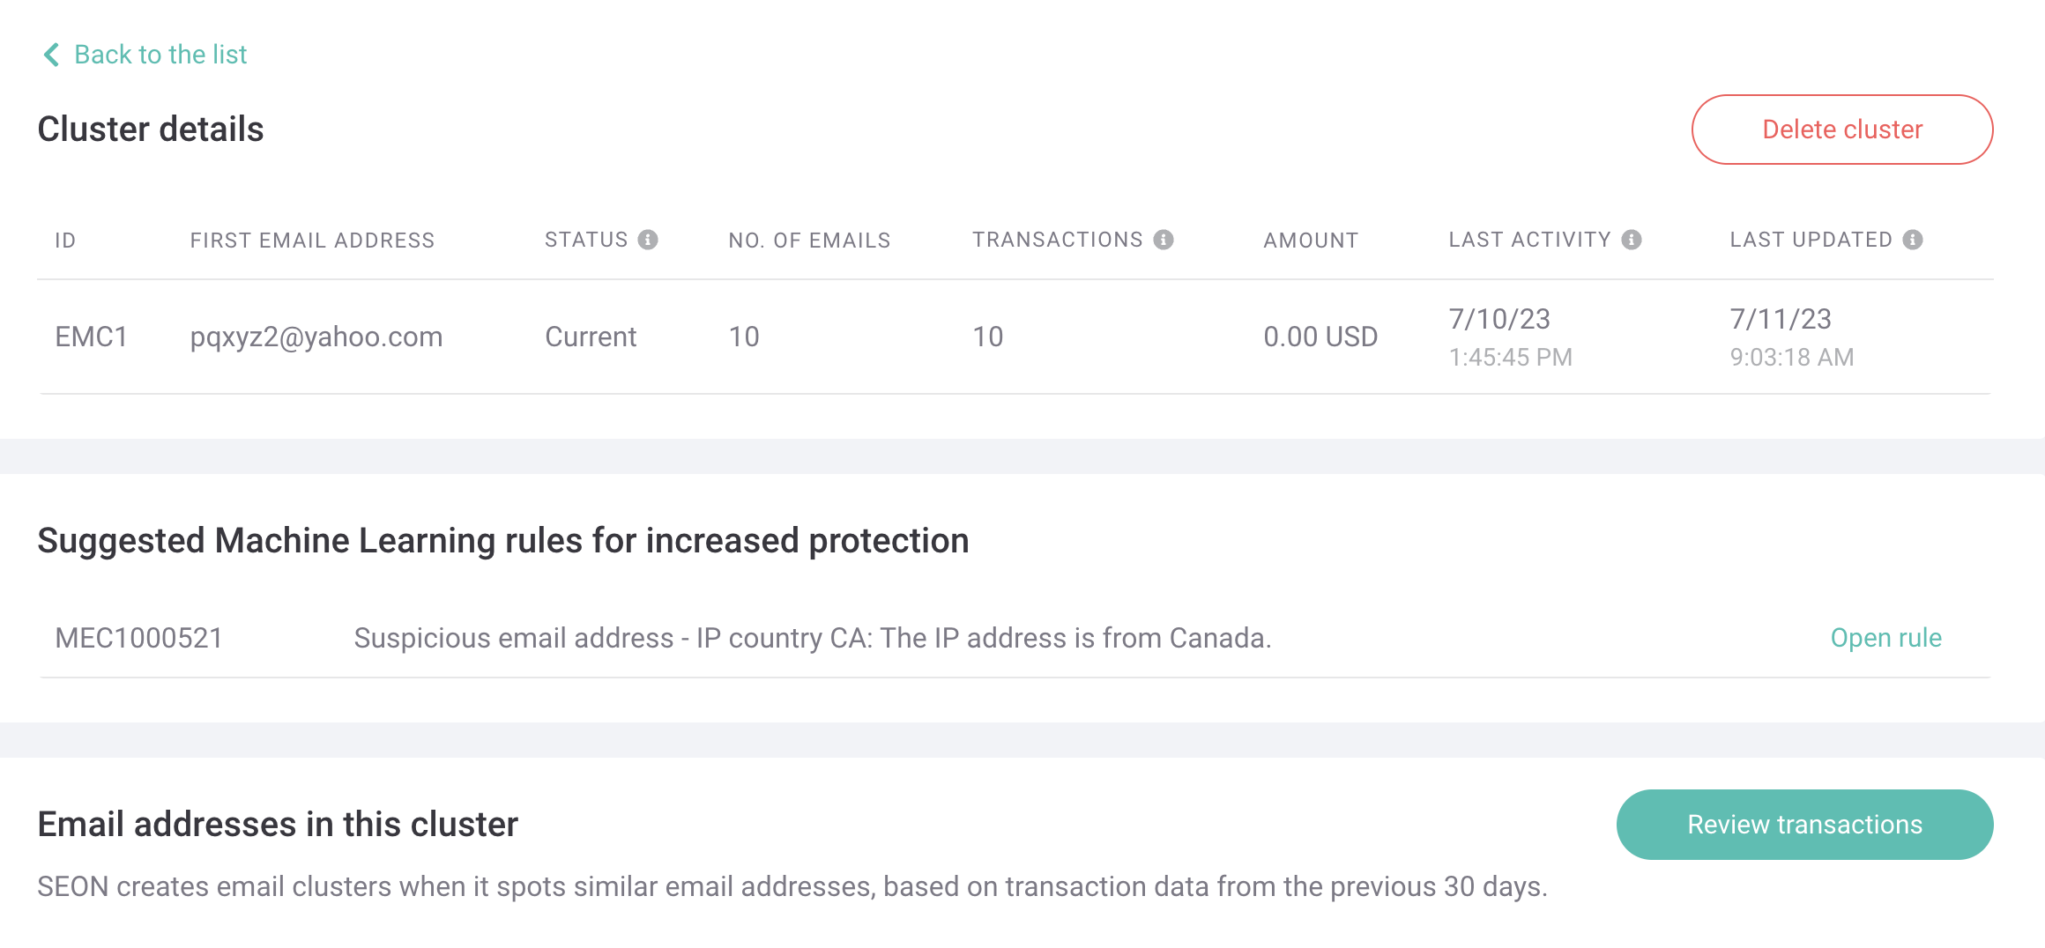Select the Current status value
The width and height of the screenshot is (2045, 948).
click(x=591, y=337)
